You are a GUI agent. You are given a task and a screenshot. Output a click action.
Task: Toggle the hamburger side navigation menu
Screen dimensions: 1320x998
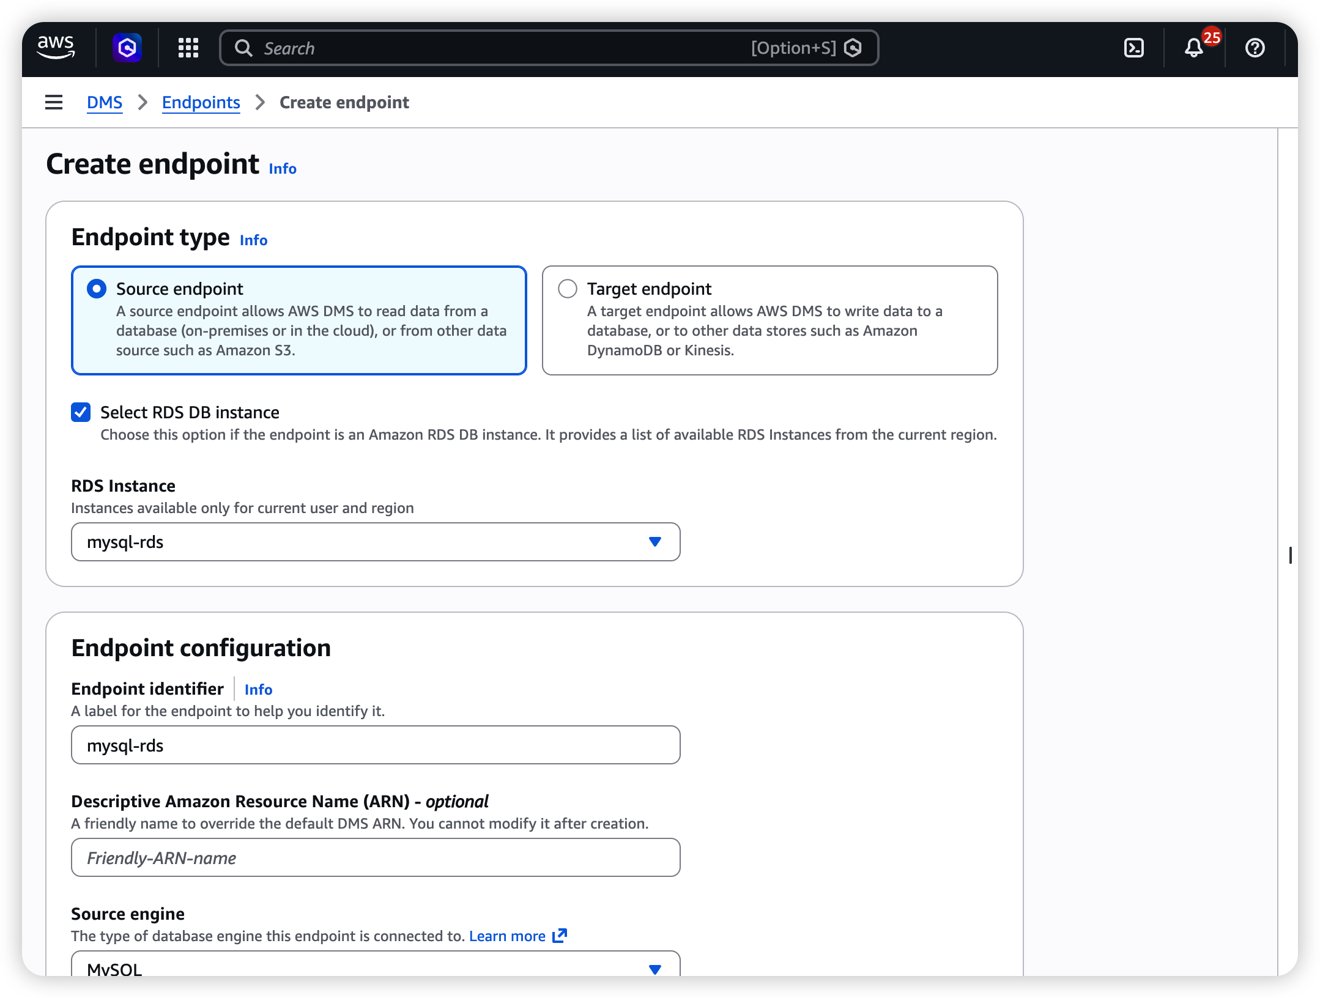point(54,102)
